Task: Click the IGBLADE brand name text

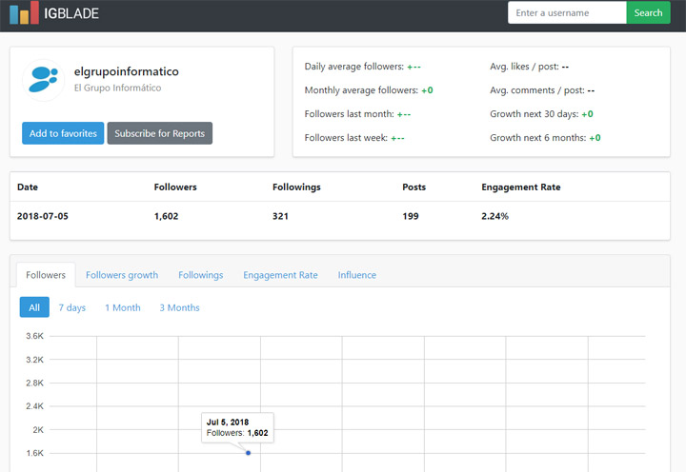Action: (71, 13)
